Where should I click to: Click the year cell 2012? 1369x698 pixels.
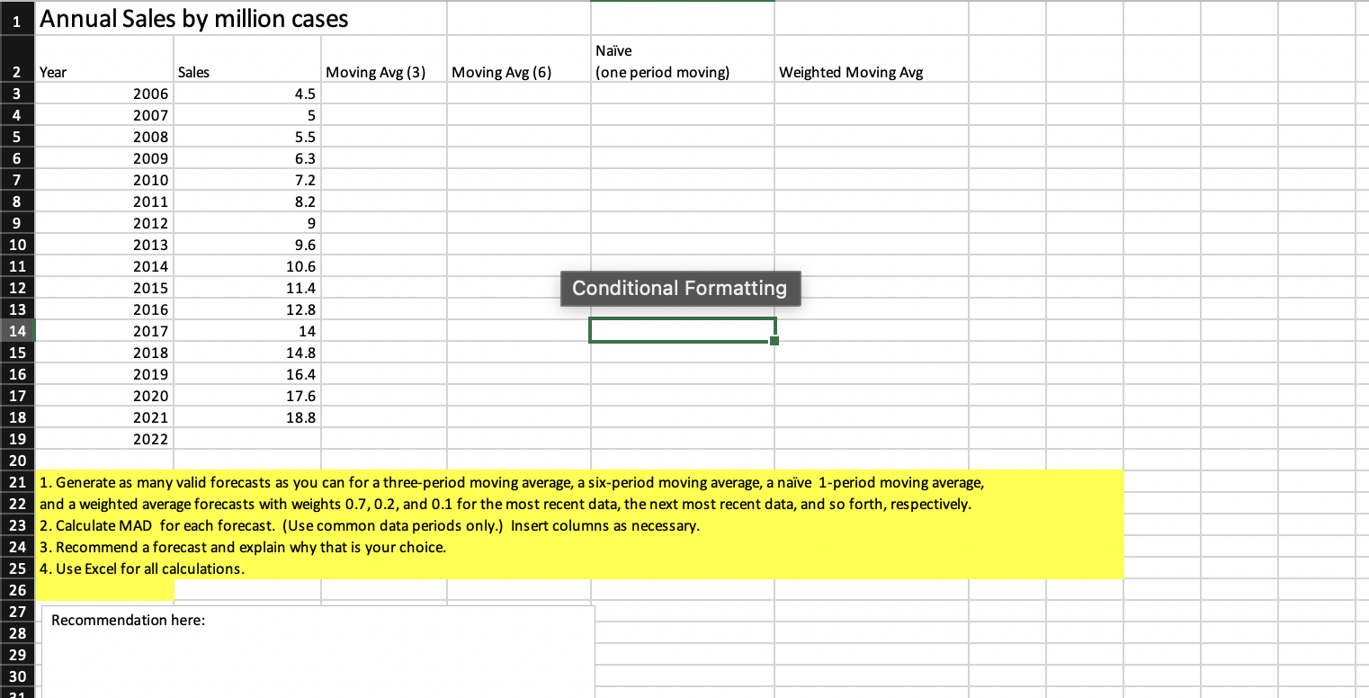point(104,223)
